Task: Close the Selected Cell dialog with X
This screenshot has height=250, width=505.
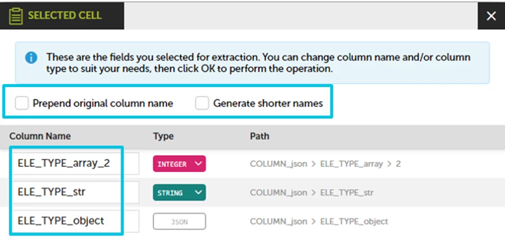Action: (x=491, y=16)
